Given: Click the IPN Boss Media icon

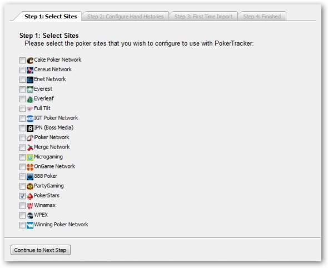Looking at the screenshot, I should coord(30,128).
